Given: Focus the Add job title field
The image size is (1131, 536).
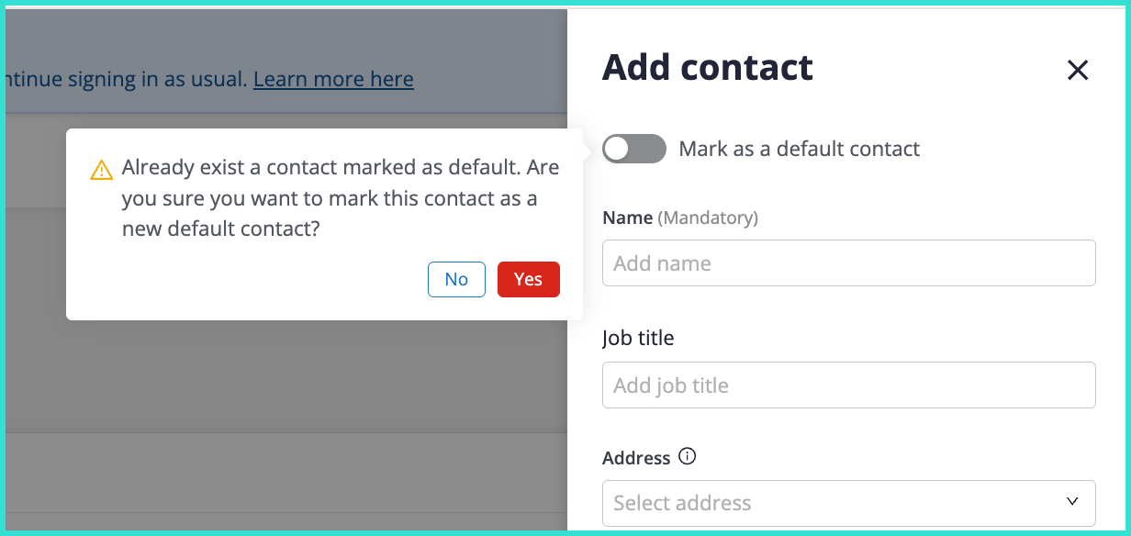Looking at the screenshot, I should [848, 385].
